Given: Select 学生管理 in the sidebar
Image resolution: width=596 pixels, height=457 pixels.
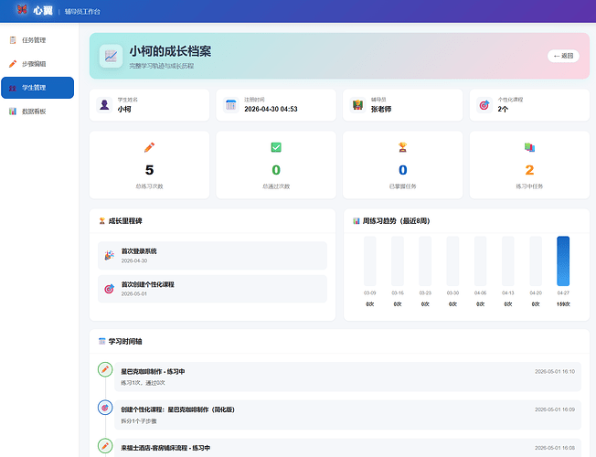Looking at the screenshot, I should pos(37,88).
